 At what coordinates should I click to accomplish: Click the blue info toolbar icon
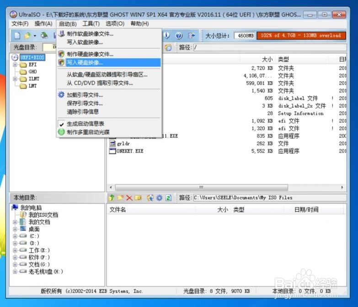click(x=167, y=35)
